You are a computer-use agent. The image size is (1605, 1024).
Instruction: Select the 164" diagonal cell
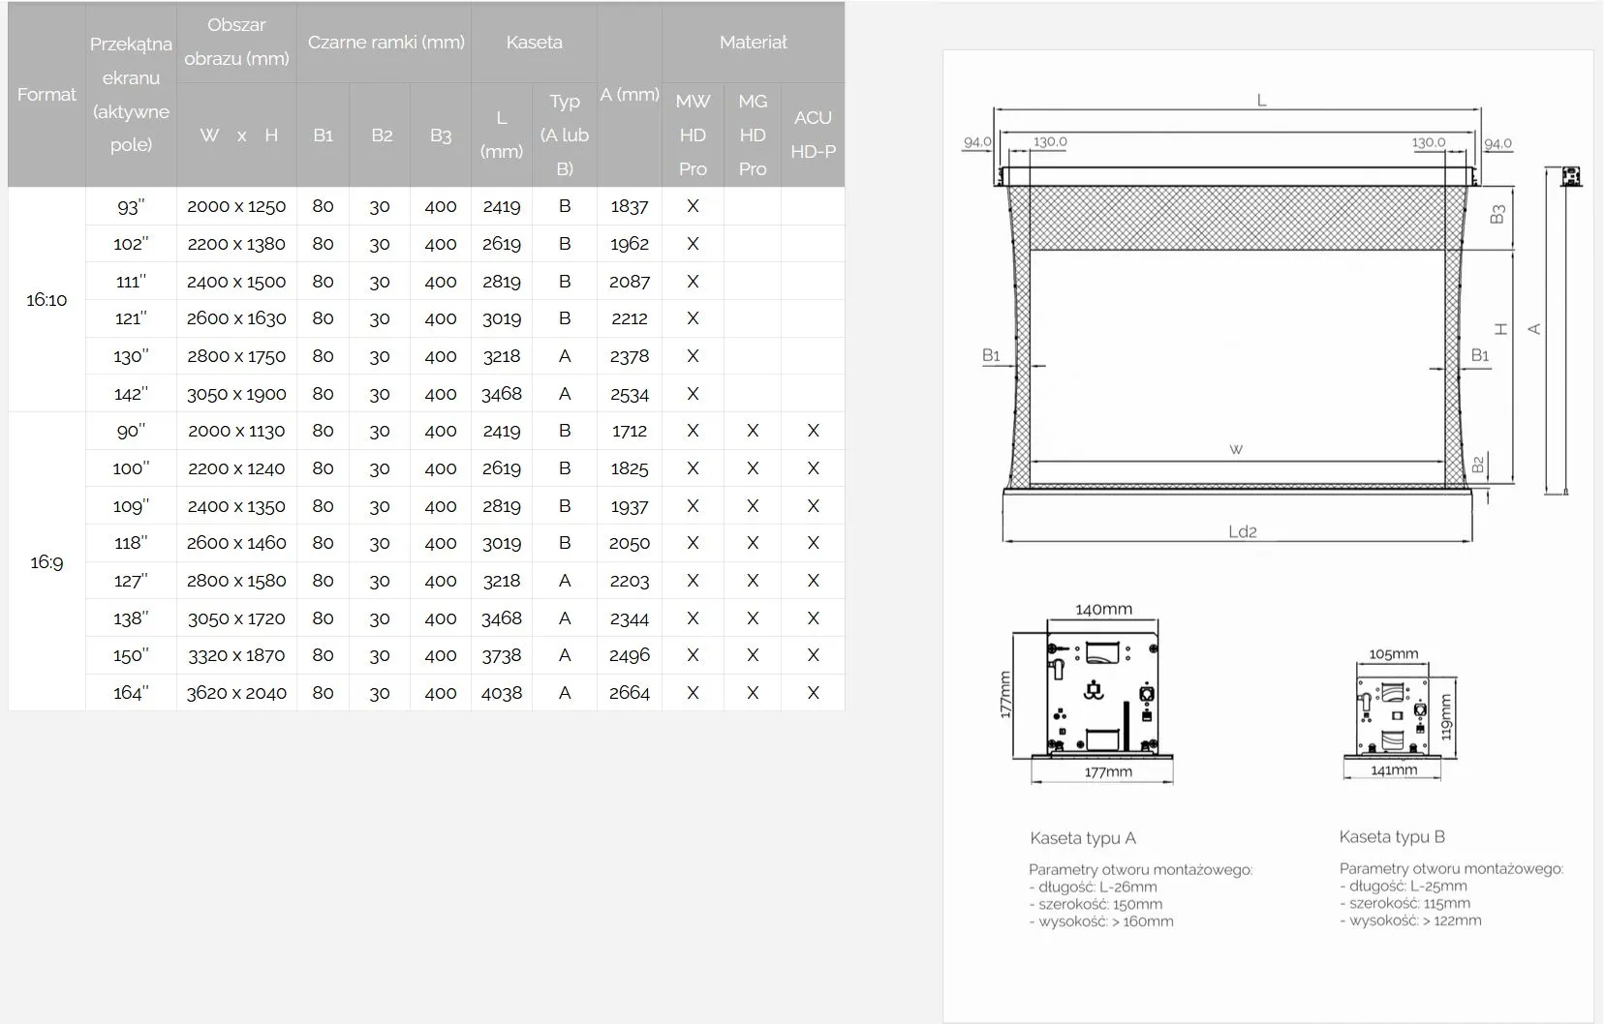click(x=131, y=693)
